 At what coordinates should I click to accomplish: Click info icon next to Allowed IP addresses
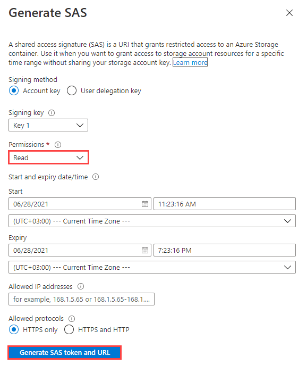(81, 286)
